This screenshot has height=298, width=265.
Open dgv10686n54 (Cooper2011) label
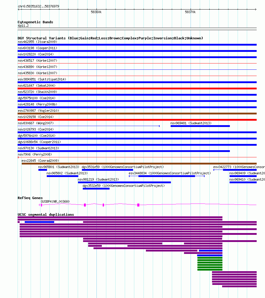pos(39,142)
